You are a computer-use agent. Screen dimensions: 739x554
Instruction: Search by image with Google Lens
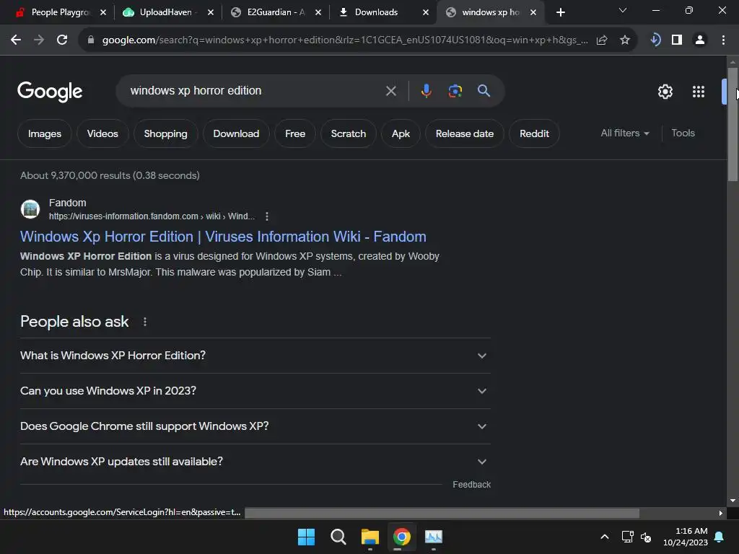click(455, 90)
